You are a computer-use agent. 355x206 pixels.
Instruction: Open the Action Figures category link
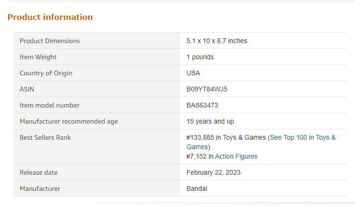pos(236,156)
